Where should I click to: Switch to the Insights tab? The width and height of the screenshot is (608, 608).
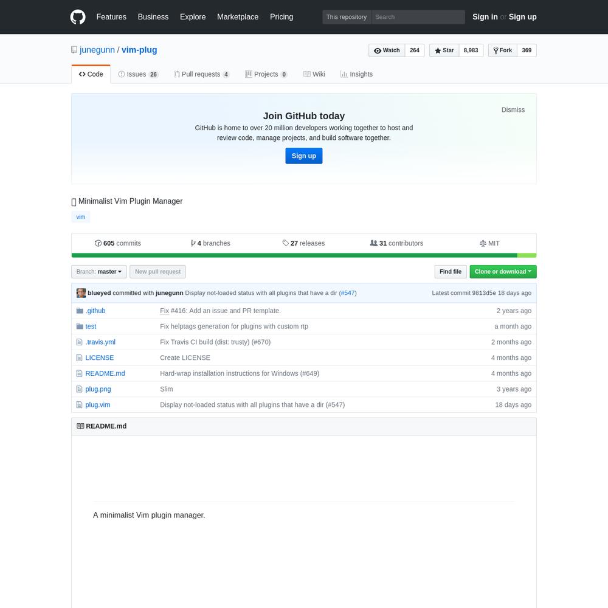click(x=356, y=74)
